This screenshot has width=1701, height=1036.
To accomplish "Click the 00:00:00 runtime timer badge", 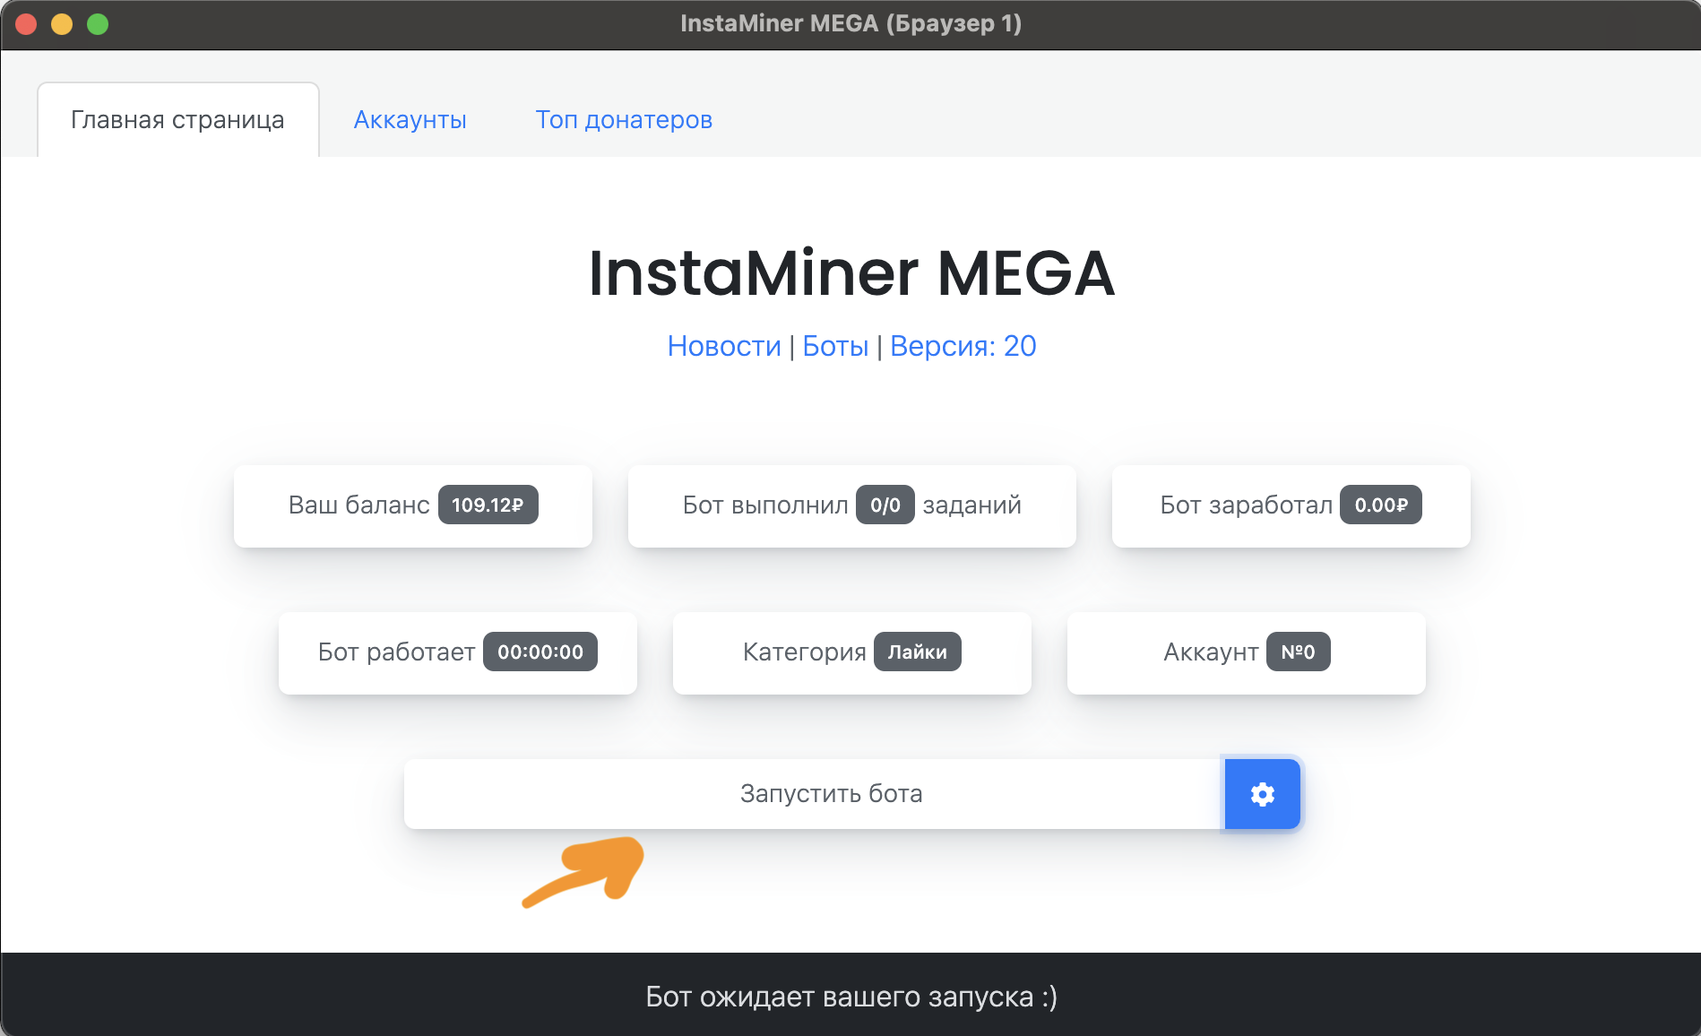I will [x=540, y=652].
